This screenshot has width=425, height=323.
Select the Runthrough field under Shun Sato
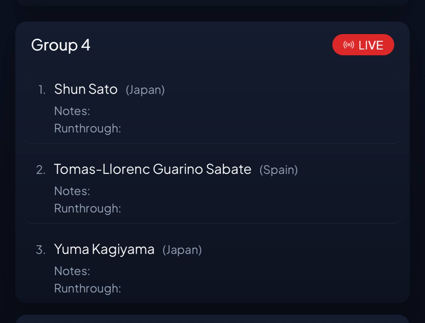[x=88, y=128]
